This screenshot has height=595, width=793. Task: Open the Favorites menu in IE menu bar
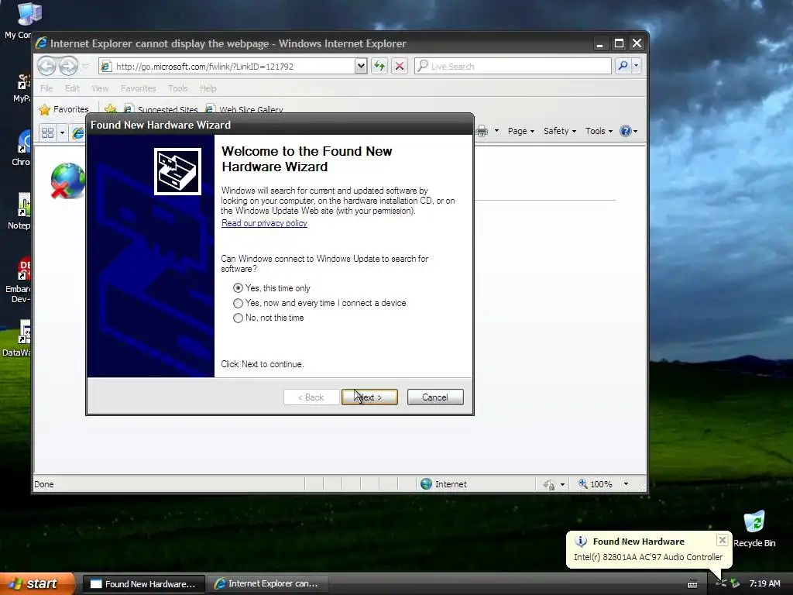pyautogui.click(x=138, y=88)
